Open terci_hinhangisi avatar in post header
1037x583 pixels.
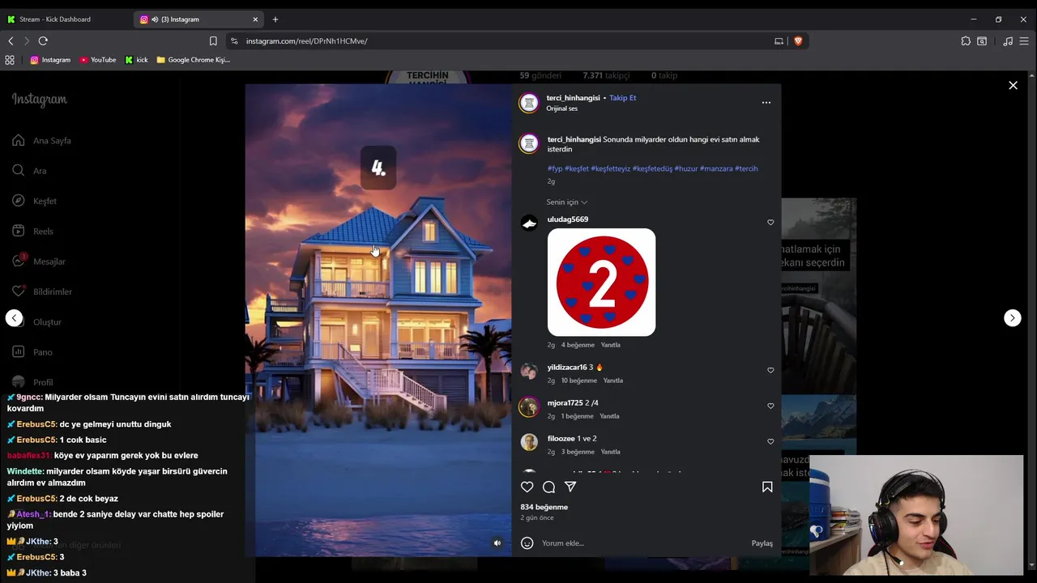click(x=529, y=103)
